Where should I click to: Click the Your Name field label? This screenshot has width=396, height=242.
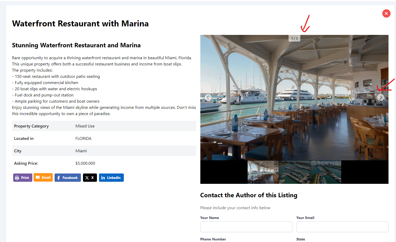click(210, 218)
